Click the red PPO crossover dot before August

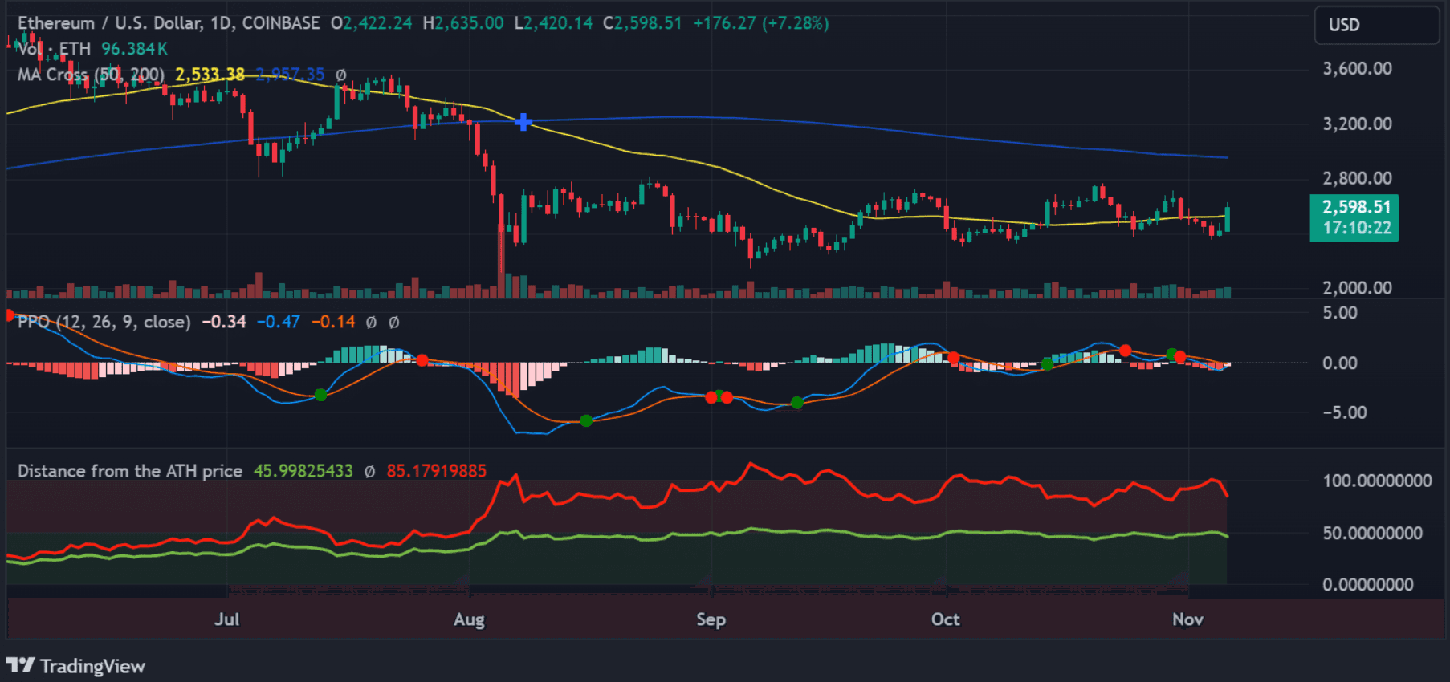(422, 360)
